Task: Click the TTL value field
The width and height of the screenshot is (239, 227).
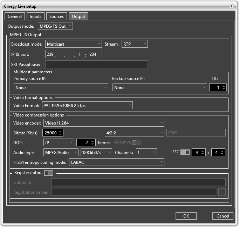Action: pos(216,88)
